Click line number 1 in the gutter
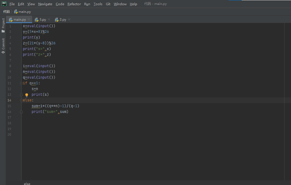The height and width of the screenshot is (185, 291). (10, 26)
